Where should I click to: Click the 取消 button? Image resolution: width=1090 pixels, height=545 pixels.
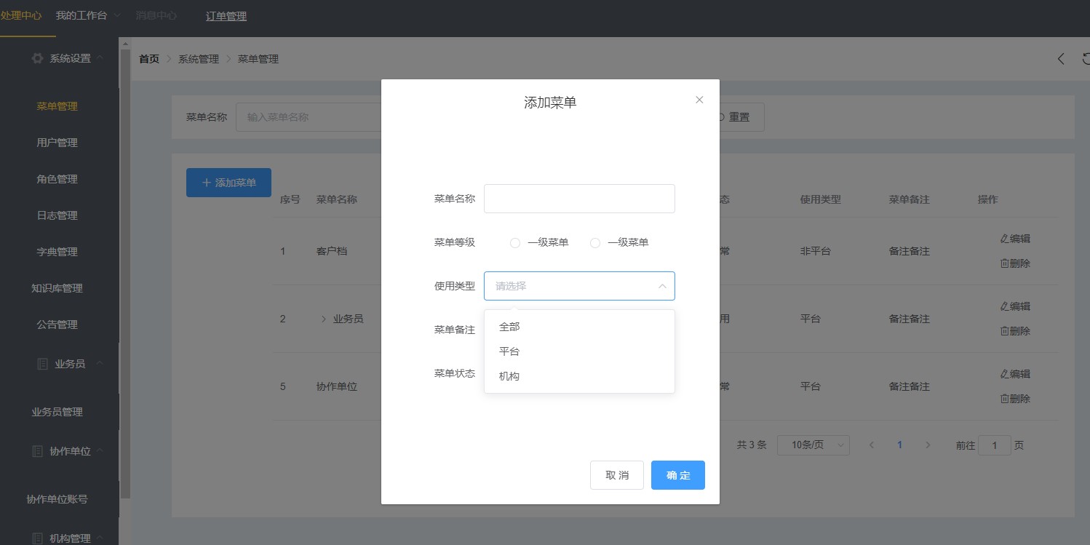[617, 475]
